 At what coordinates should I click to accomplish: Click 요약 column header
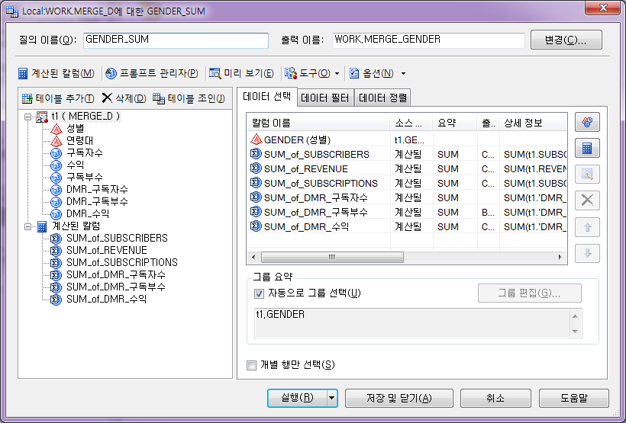455,123
